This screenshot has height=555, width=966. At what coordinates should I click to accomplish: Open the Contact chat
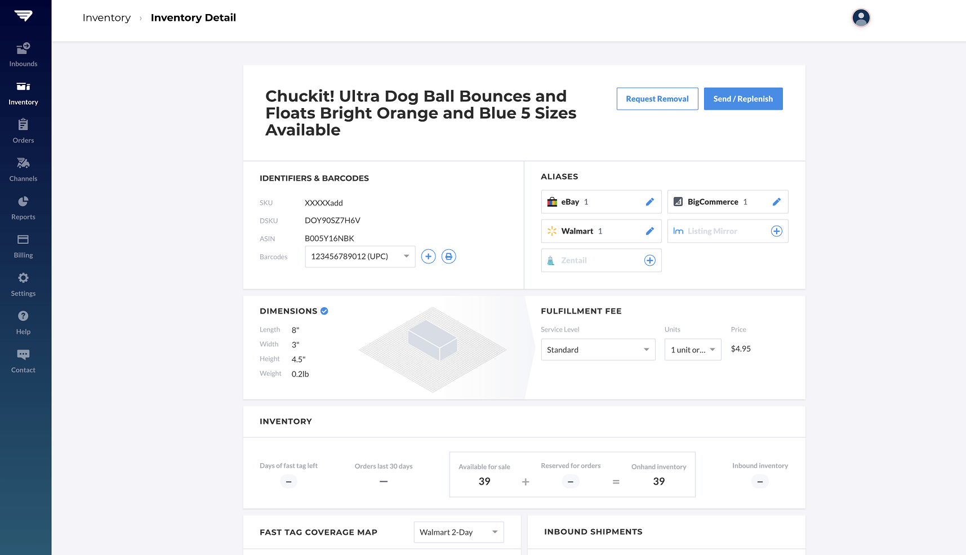(23, 361)
